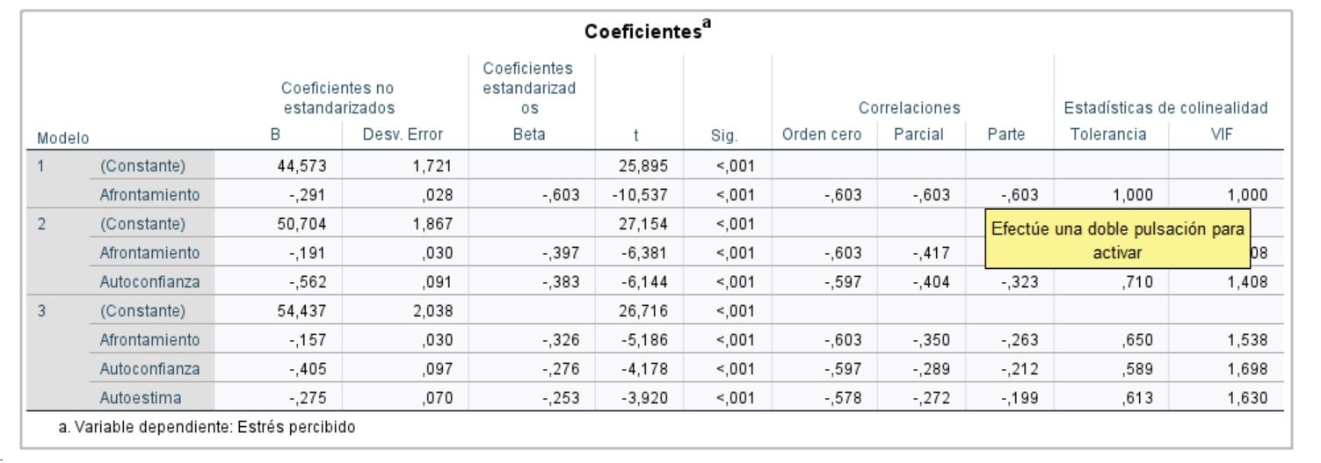
Task: Click the Orden cero column header
Action: tap(822, 134)
